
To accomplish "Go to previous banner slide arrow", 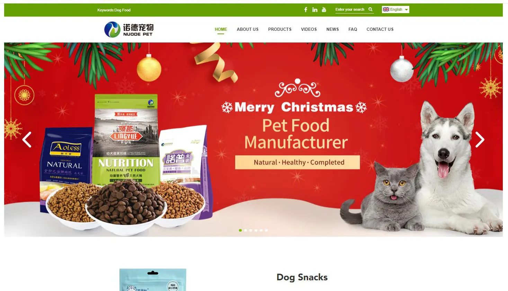I will point(27,140).
